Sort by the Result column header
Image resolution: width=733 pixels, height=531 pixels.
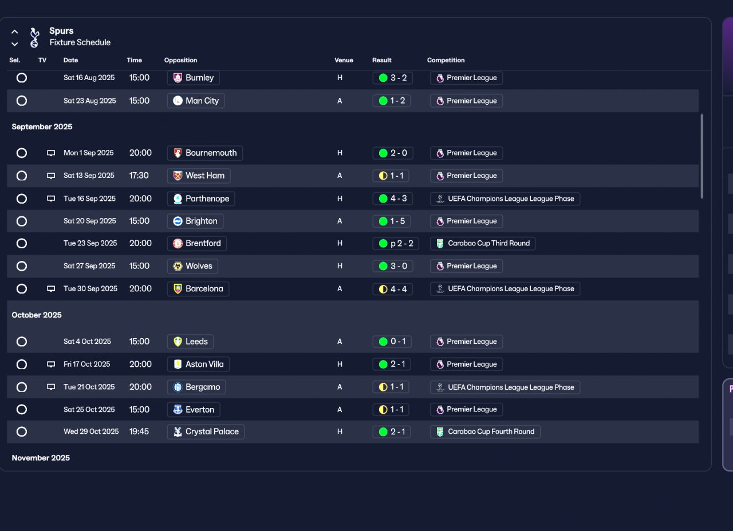coord(382,60)
